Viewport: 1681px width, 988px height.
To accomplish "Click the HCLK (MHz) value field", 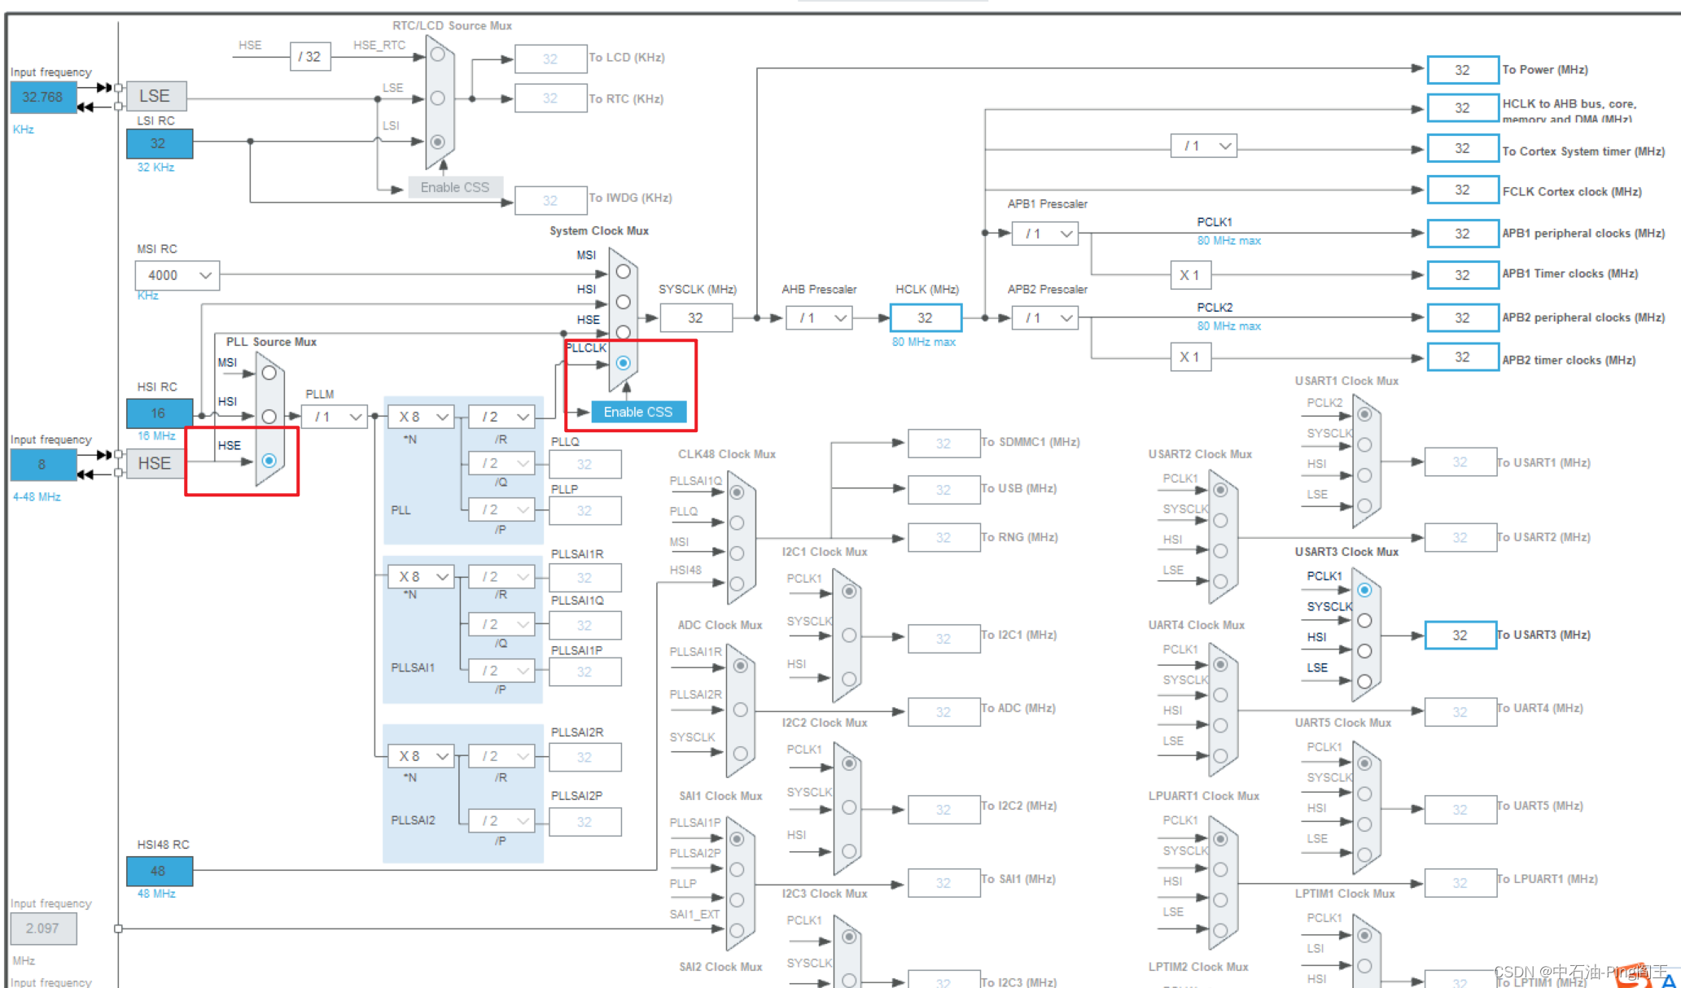I will (x=926, y=318).
